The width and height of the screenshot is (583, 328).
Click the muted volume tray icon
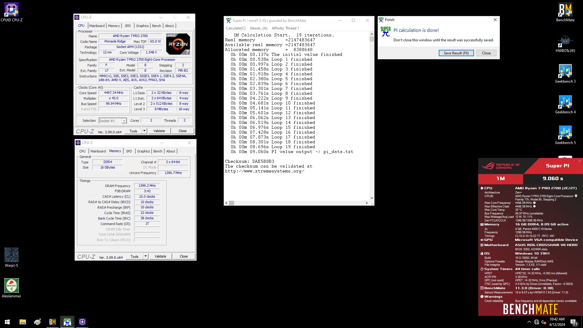[x=544, y=322]
